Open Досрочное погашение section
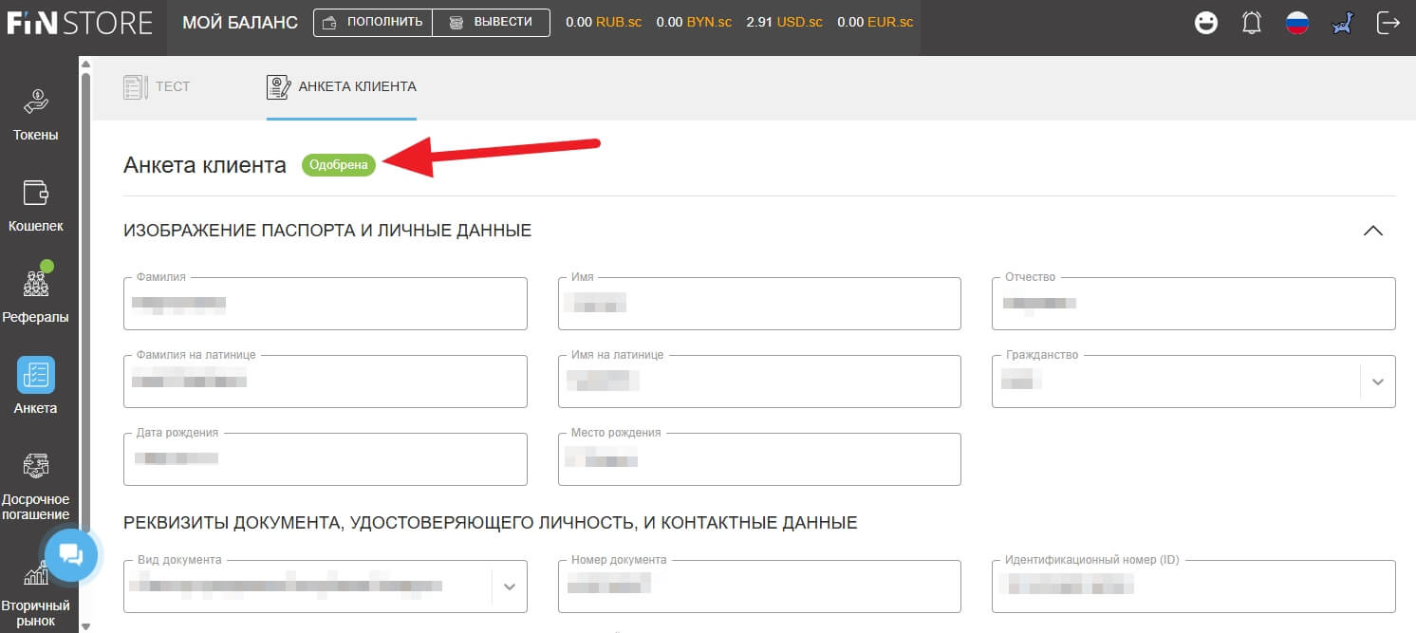 35,486
